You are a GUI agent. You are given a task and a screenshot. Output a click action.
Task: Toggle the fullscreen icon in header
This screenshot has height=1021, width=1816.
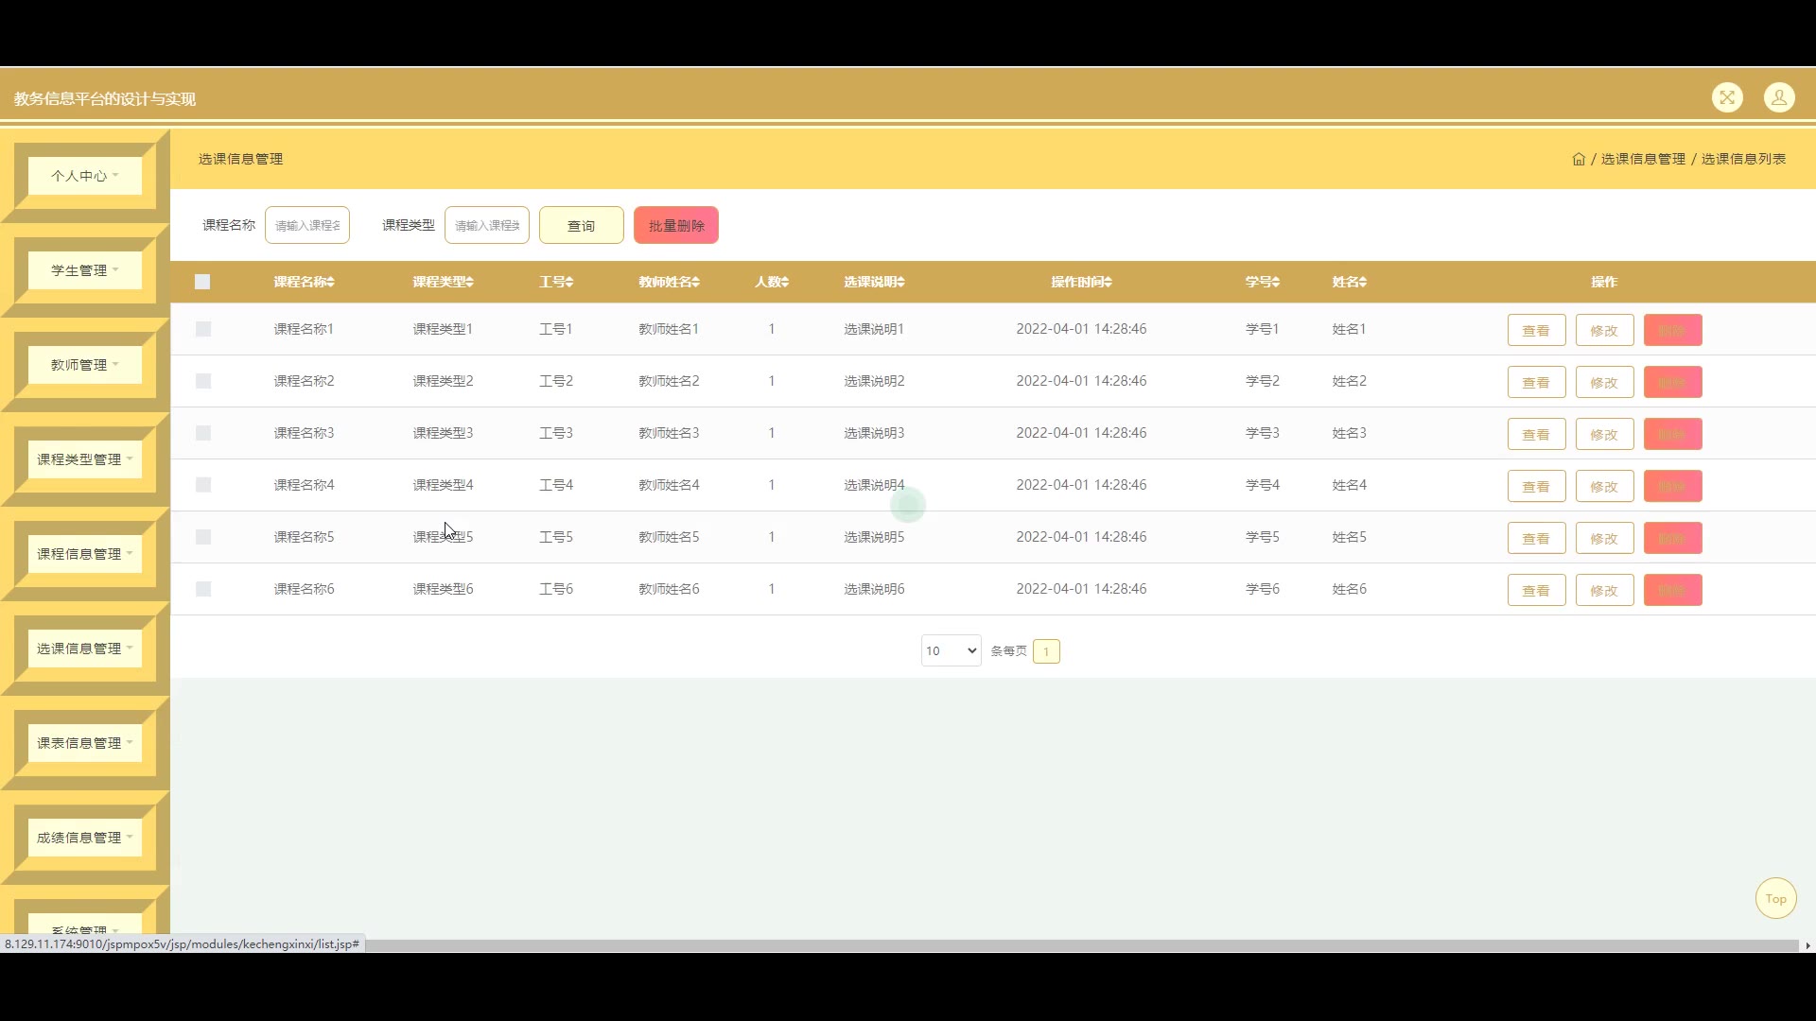point(1727,97)
